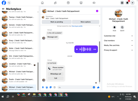Click Mark as pending button
This screenshot has height=101, width=138.
57,22
